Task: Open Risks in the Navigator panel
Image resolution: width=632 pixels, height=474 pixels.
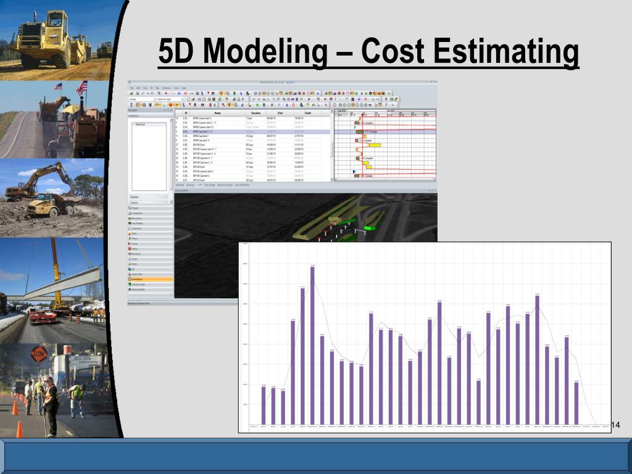Action: 150,233
